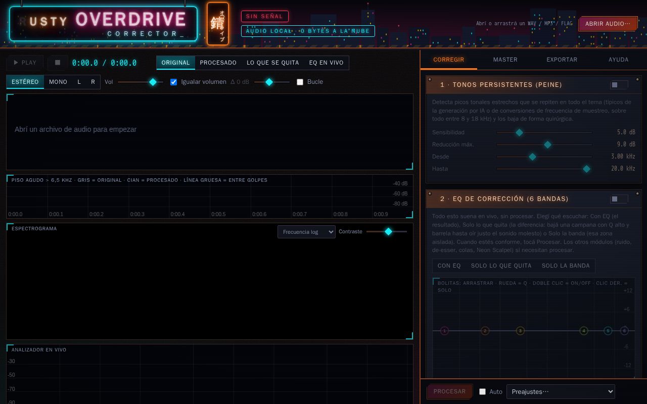Choose the Mono channel option

[x=58, y=82]
